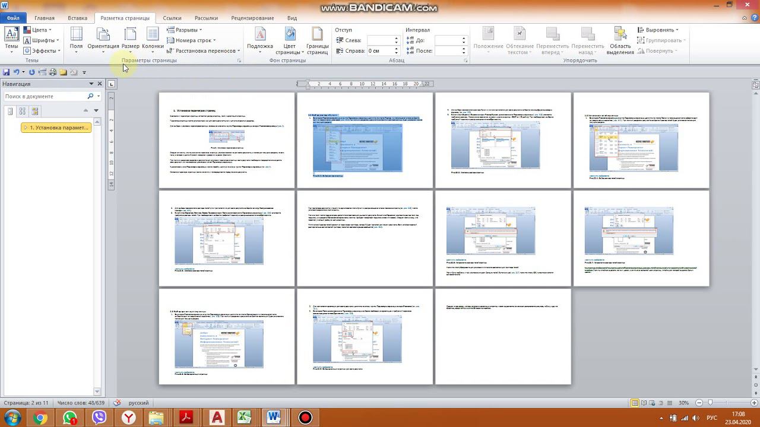
Task: Browse search results in the navigation pane
Action: (35, 111)
